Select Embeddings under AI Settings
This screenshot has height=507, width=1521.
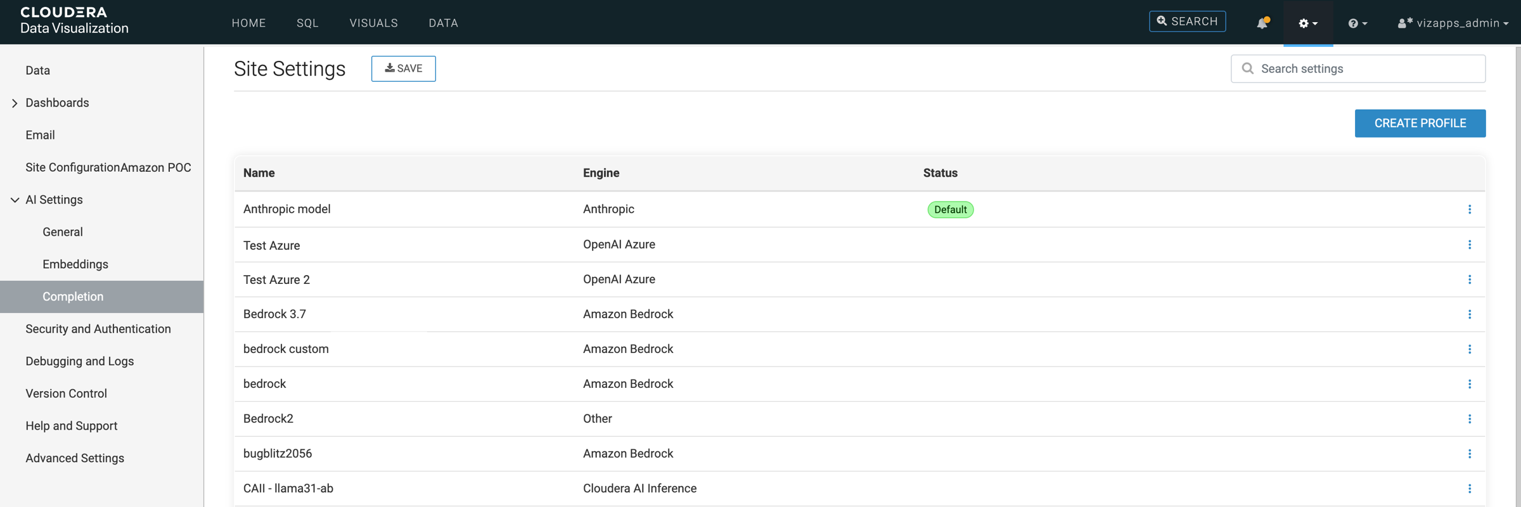click(x=75, y=264)
